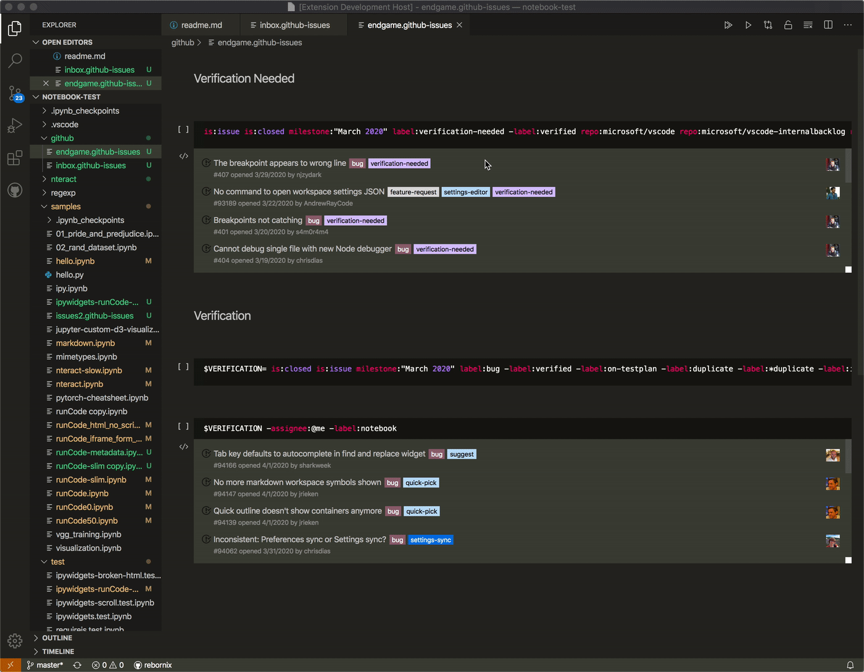This screenshot has height=672, width=864.
Task: Run the $VERIFICATION= definition cell
Action: [x=183, y=367]
